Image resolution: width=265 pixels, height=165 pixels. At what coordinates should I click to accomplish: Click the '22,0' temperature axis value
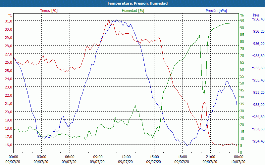[9, 95]
